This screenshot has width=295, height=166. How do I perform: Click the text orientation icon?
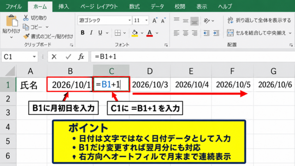click(206, 20)
